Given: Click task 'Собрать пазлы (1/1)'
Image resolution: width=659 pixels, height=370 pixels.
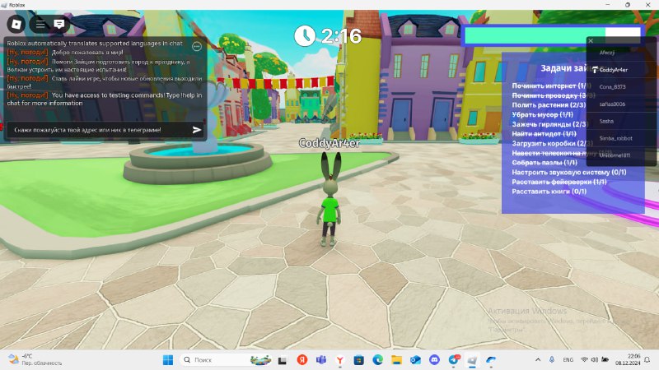Looking at the screenshot, I should point(544,162).
